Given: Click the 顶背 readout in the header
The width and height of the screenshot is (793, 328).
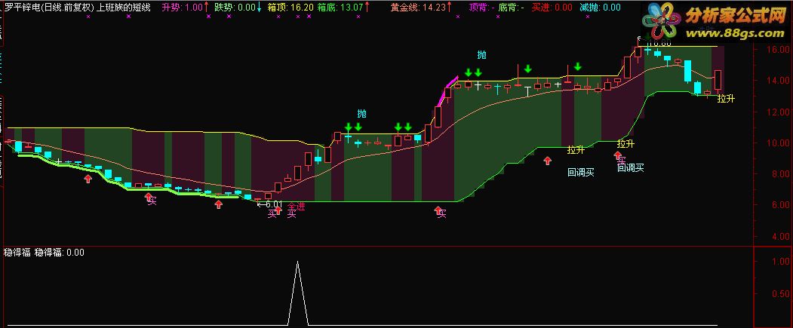Looking at the screenshot, I should (x=481, y=8).
